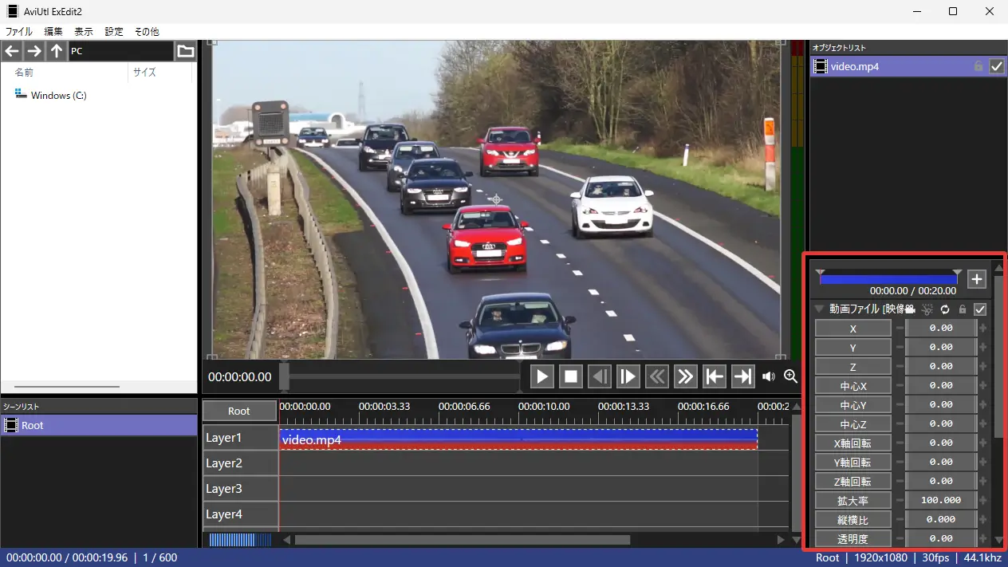1008x567 pixels.
Task: Toggle the lock icon in the 動画ファイル header
Action: tap(963, 309)
